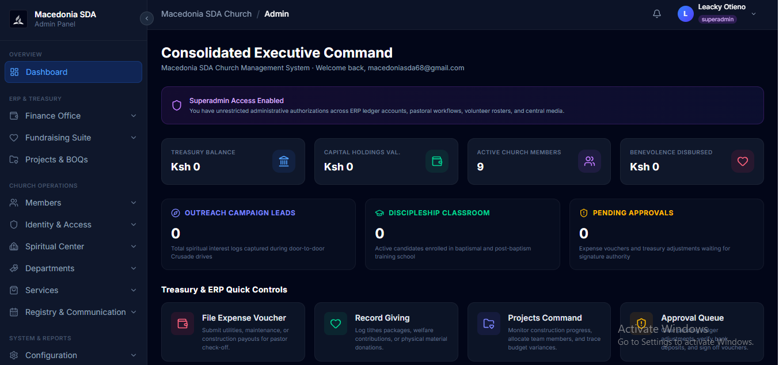Screen dimensions: 779x365
Task: Click the Macedonia SDA Church breadcrumb
Action: tap(206, 14)
